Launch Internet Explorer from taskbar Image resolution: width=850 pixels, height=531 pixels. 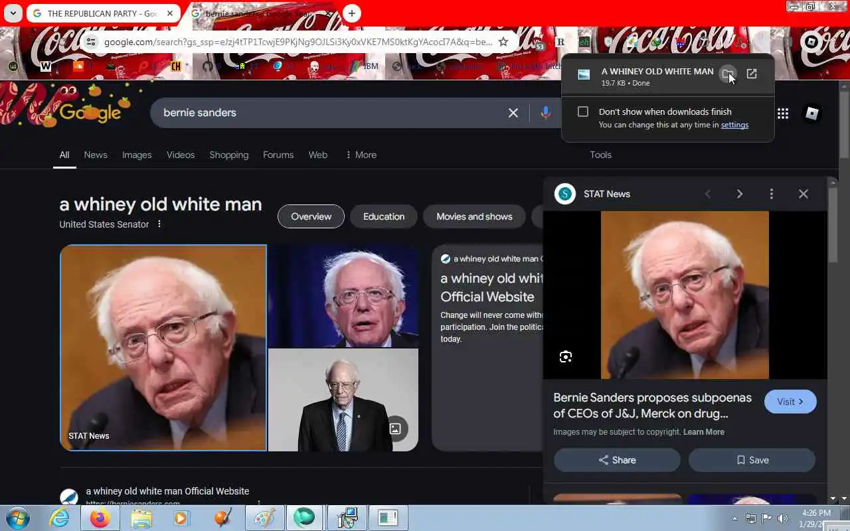60,518
